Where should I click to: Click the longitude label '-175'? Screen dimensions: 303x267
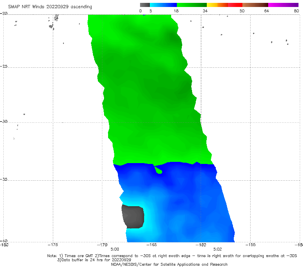[x=53, y=245]
